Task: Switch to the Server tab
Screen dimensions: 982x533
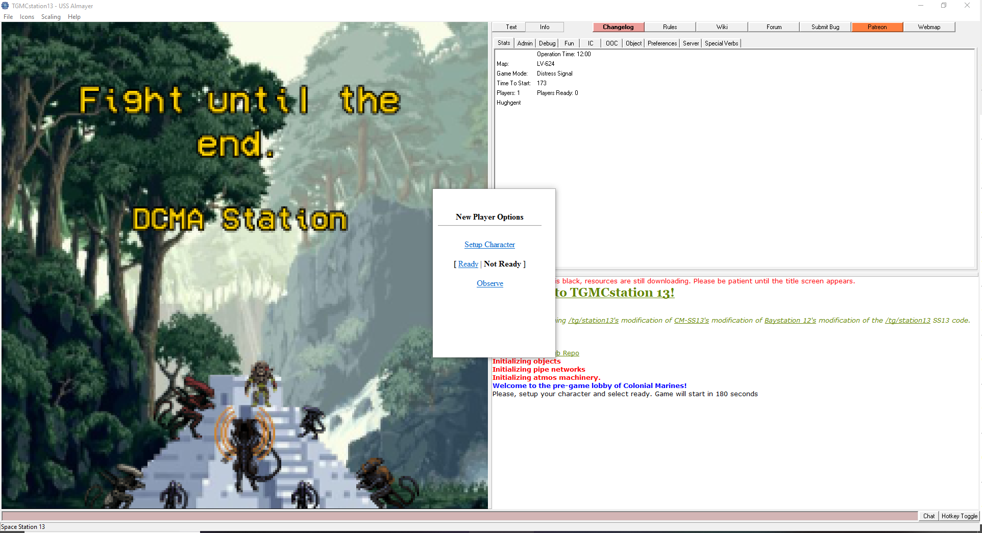Action: coord(691,43)
